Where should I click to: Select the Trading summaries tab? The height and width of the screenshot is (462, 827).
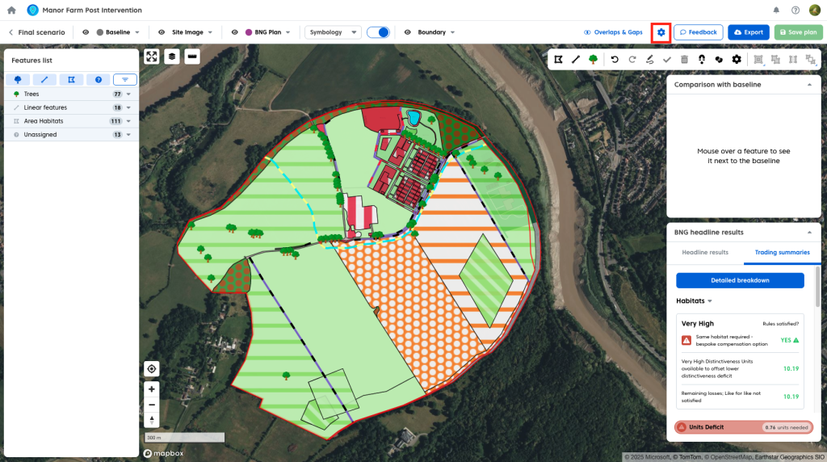pyautogui.click(x=782, y=253)
